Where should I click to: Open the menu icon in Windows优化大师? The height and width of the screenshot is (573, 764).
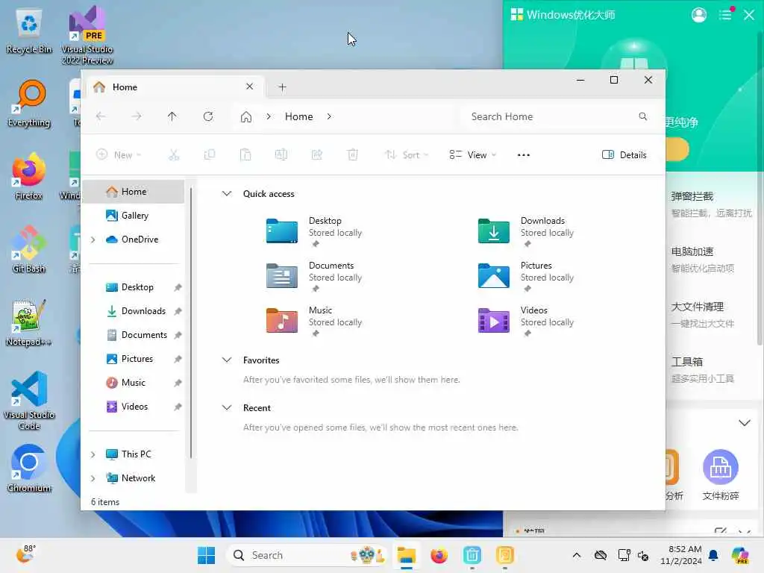[x=725, y=15]
